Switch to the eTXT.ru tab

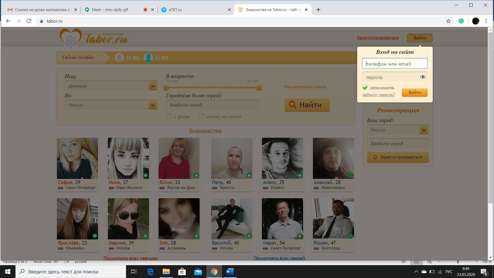click(x=196, y=10)
